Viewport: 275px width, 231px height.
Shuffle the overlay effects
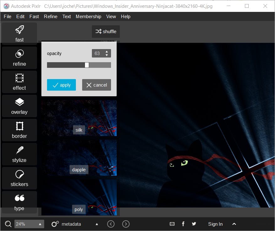tap(106, 32)
